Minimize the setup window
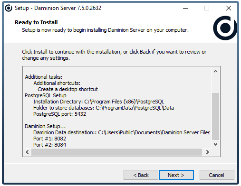The width and height of the screenshot is (241, 186). pyautogui.click(x=185, y=8)
